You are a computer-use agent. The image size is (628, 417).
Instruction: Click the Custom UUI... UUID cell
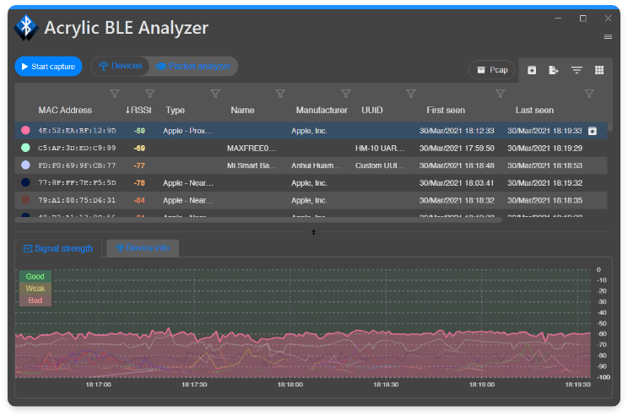coord(380,165)
